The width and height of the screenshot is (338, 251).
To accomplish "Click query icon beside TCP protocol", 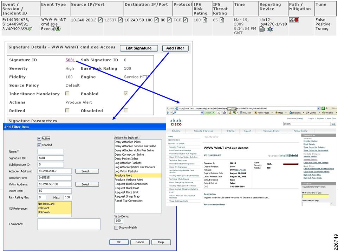I will 186,20.
